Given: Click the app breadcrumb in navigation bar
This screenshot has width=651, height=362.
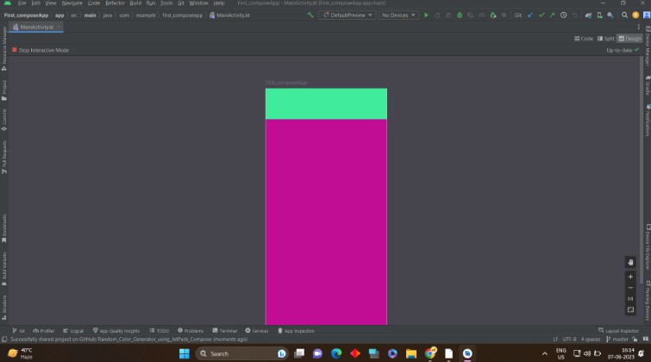Looking at the screenshot, I should click(59, 16).
